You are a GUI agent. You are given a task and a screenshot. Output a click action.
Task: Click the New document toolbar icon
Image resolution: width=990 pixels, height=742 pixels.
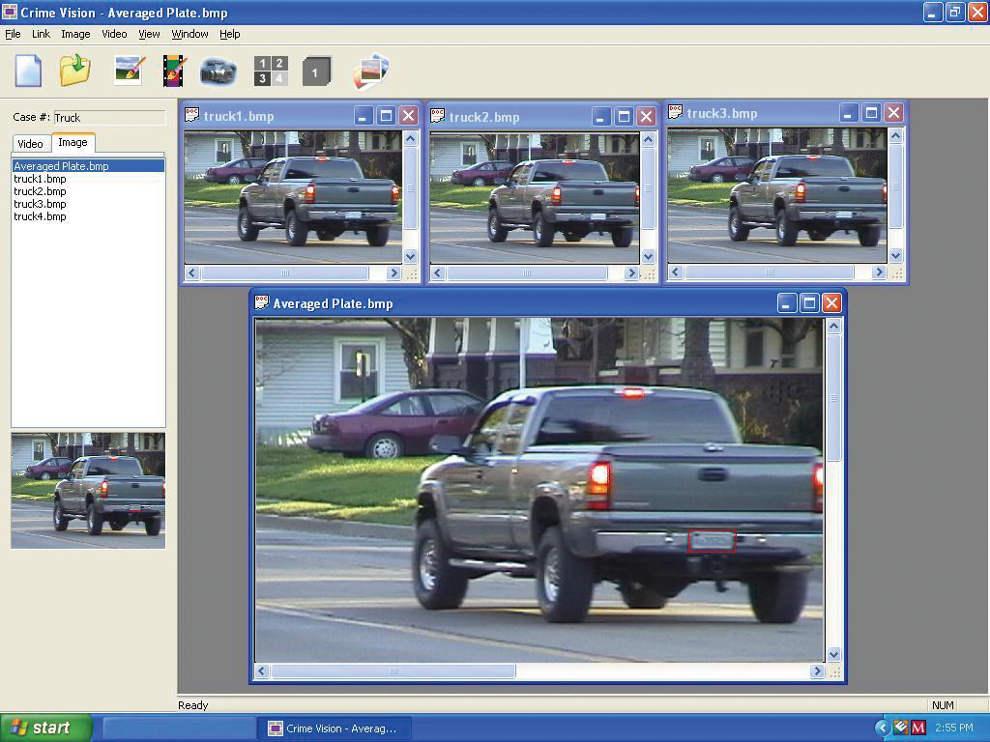28,71
